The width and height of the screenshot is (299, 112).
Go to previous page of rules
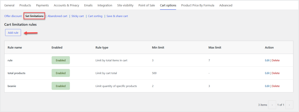(x=272, y=105)
